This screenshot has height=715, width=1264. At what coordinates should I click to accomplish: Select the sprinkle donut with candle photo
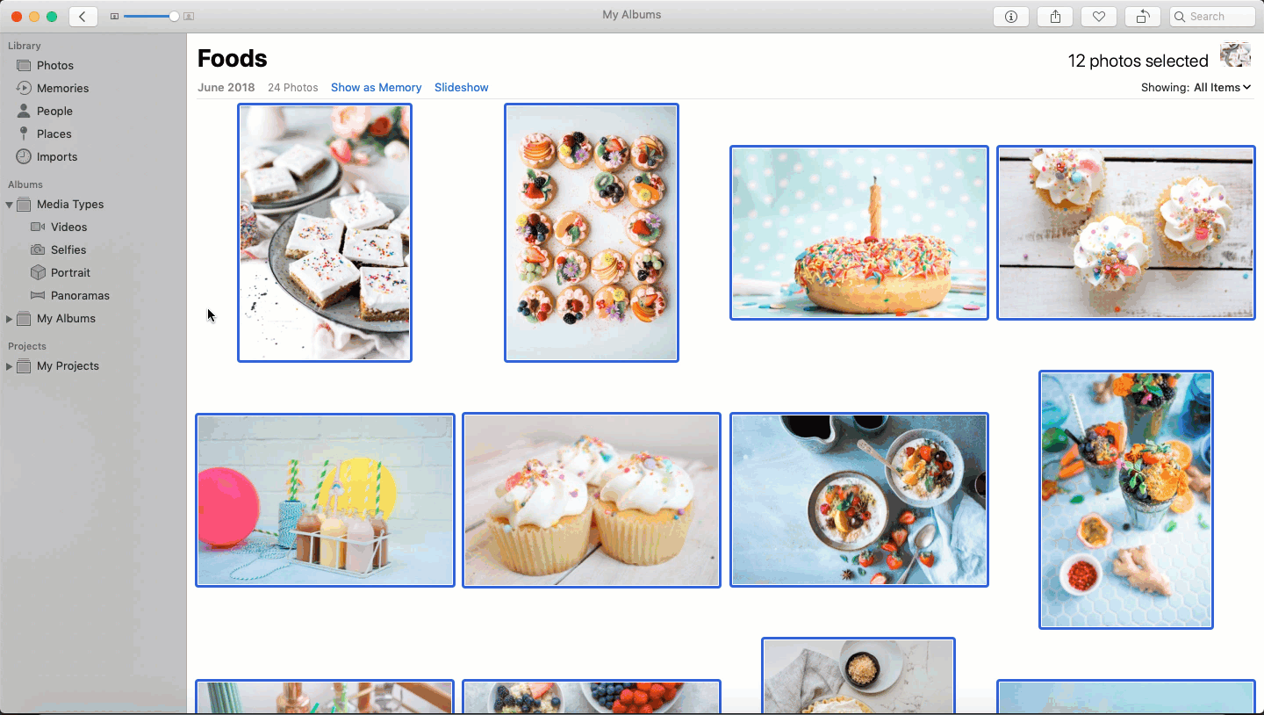tap(859, 233)
